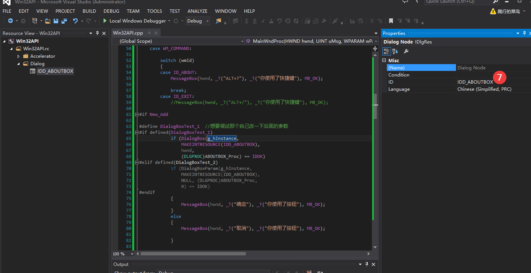Toggle bookmark using the bookmark icon

(x=391, y=21)
